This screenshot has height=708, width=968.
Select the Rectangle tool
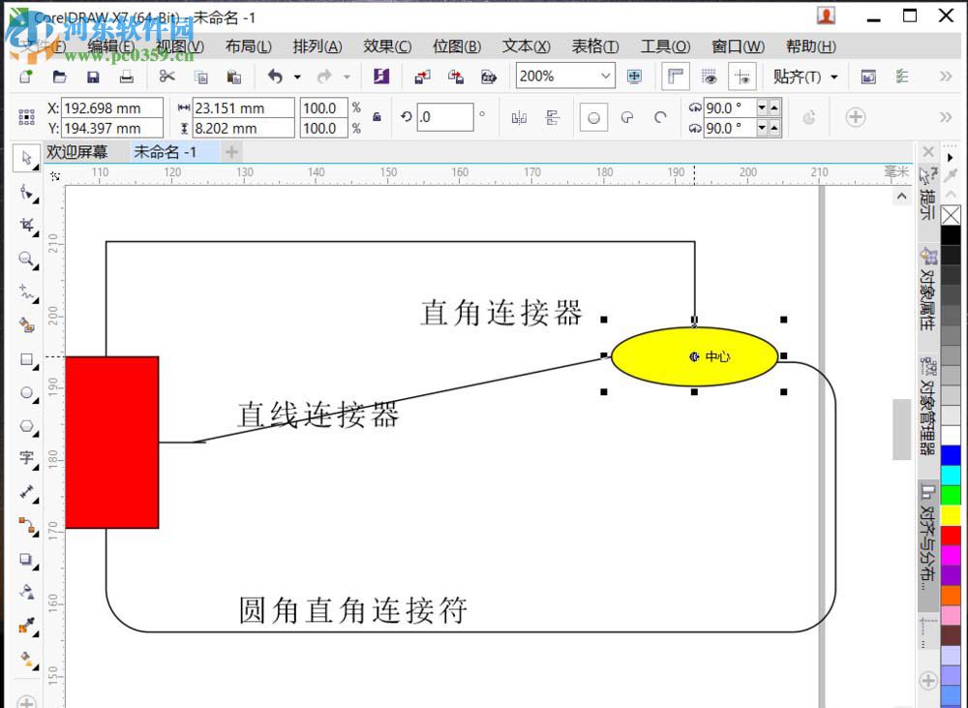[x=26, y=359]
